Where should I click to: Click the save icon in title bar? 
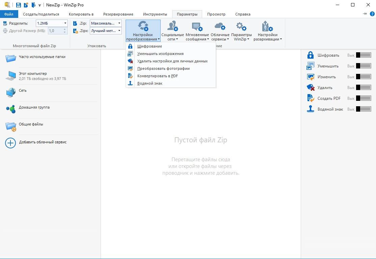pos(19,5)
